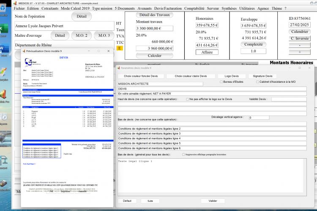
Task: Click the minus button under C. Inversée
Action: (x=300, y=45)
